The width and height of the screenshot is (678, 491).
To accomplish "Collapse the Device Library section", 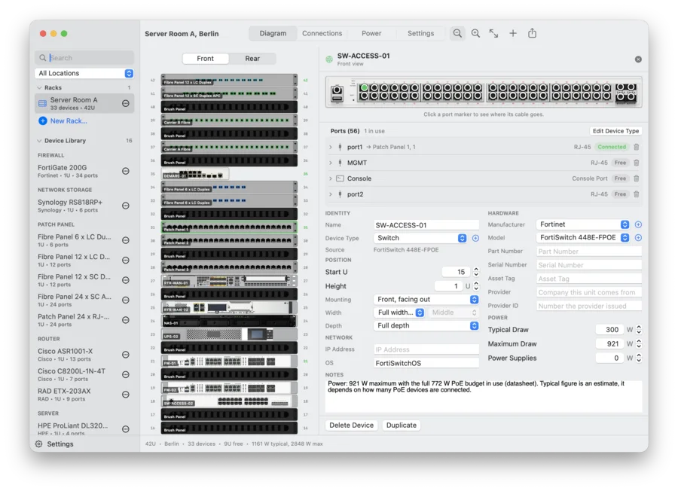I will (40, 141).
